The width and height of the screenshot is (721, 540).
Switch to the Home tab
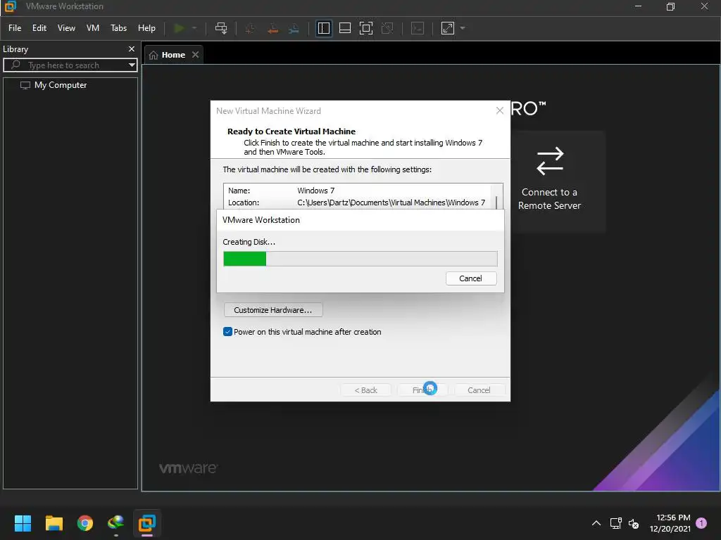click(x=173, y=55)
